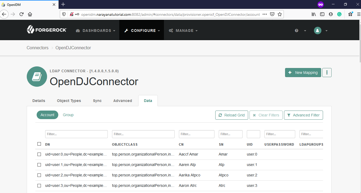Bookmark this page with the star icon
The height and width of the screenshot is (193, 361).
point(280,14)
